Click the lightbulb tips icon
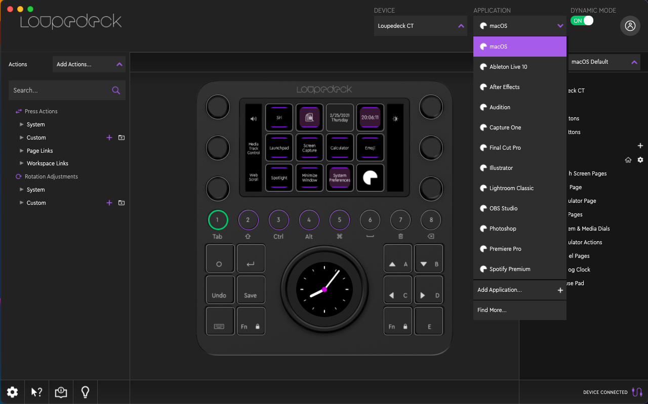Viewport: 648px width, 404px height. 85,392
